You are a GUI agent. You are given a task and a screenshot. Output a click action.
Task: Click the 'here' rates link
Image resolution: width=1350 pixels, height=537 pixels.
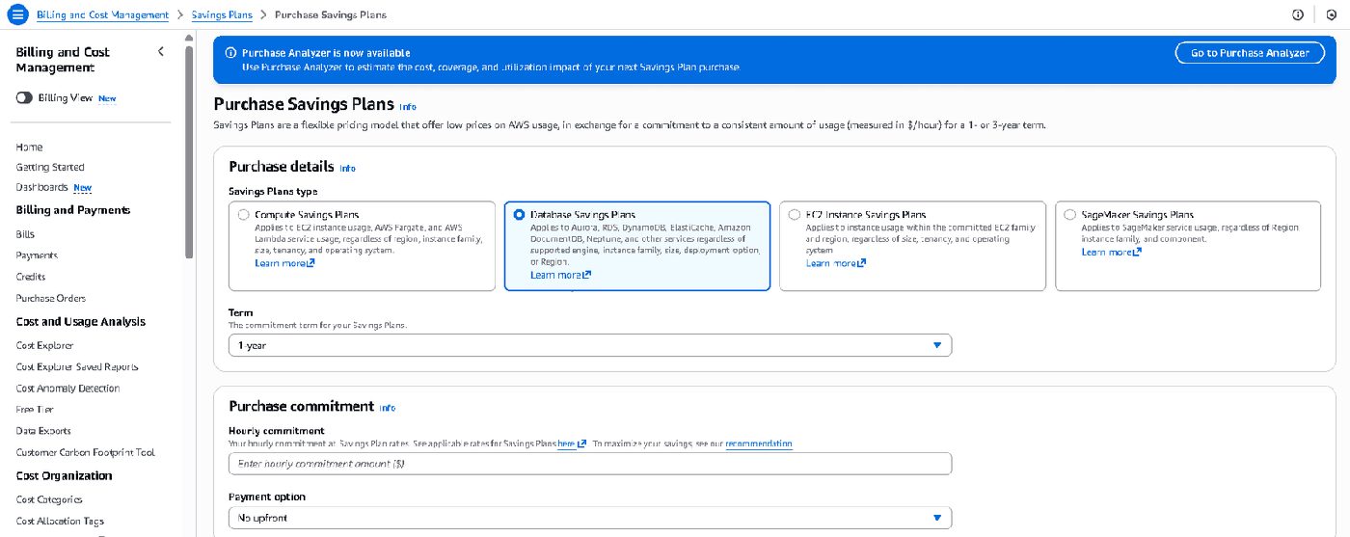tap(572, 443)
